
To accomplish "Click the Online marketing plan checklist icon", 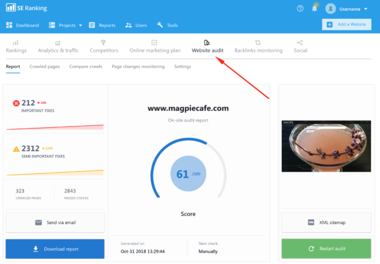I will (x=154, y=42).
